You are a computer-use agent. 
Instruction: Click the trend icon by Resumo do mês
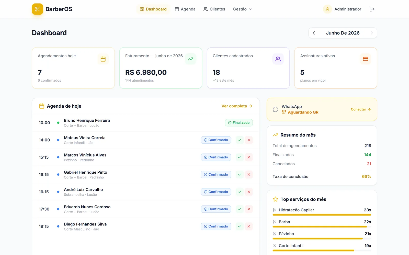275,135
